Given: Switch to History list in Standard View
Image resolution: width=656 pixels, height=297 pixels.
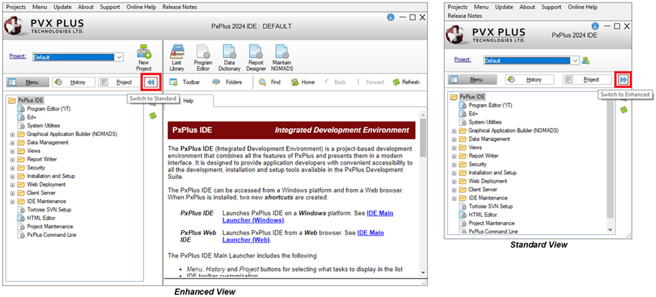Looking at the screenshot, I should pyautogui.click(x=529, y=79).
